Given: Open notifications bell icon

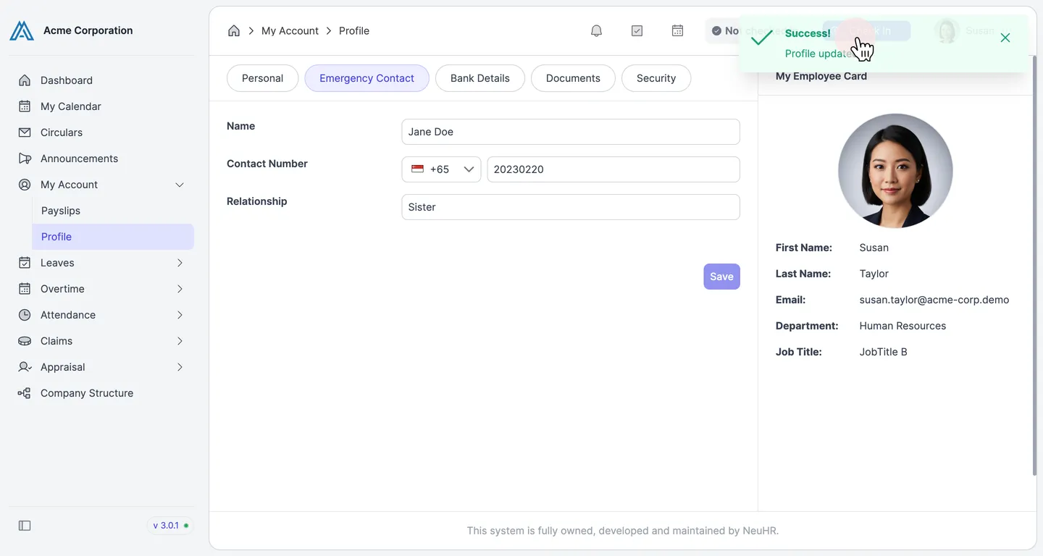Looking at the screenshot, I should click(596, 30).
